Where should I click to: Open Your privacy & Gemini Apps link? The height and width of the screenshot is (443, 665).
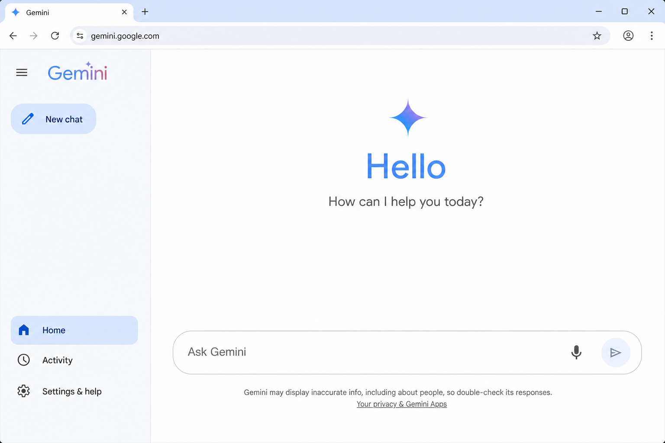[402, 404]
